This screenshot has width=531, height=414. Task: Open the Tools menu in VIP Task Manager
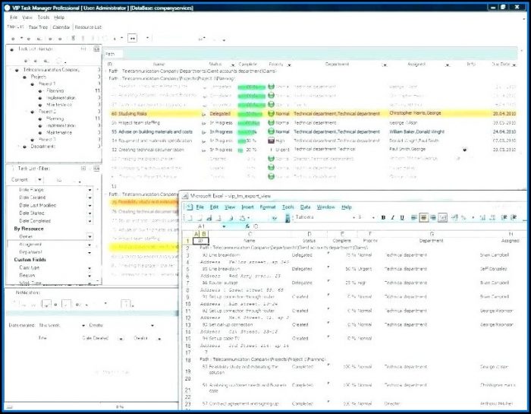[x=43, y=17]
